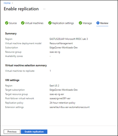
Task: Click the blue step-number icon beside Review
Action: pos(98,23)
